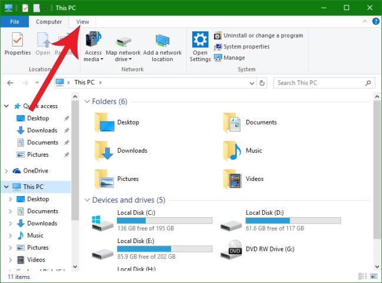Select Pictures under Quick access
The image size is (382, 283).
(x=38, y=155)
